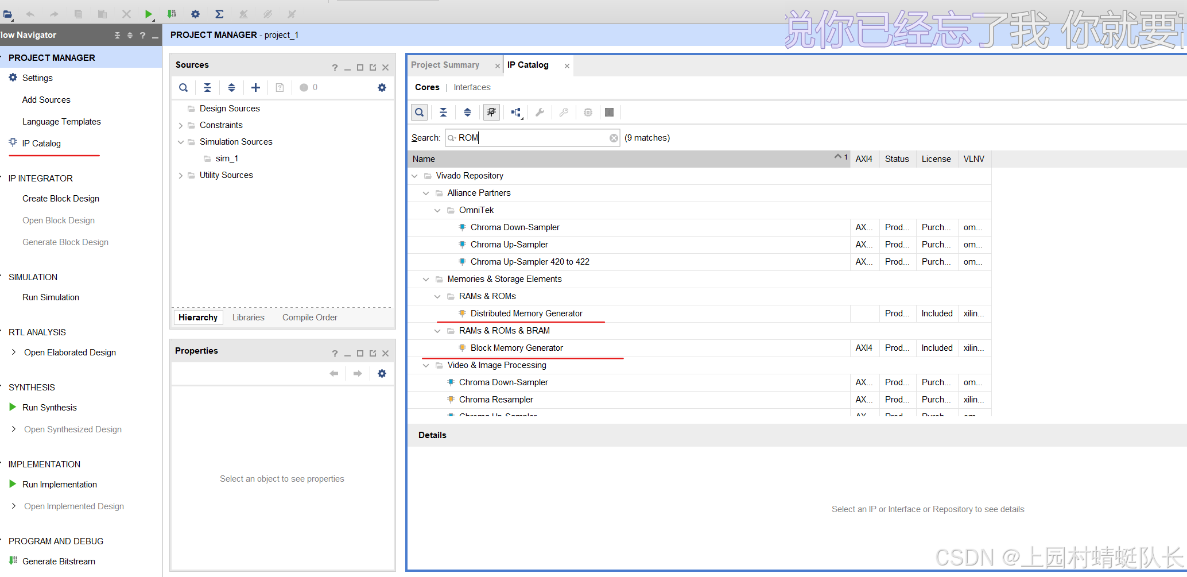Switch to the Interfaces view
The width and height of the screenshot is (1187, 577).
click(472, 87)
